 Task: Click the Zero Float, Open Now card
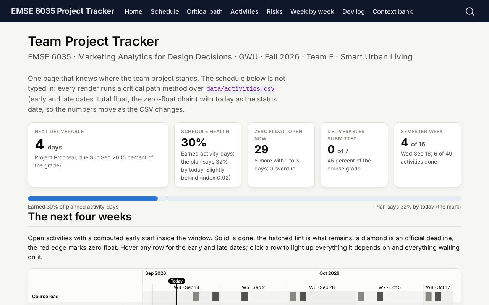pos(281,155)
